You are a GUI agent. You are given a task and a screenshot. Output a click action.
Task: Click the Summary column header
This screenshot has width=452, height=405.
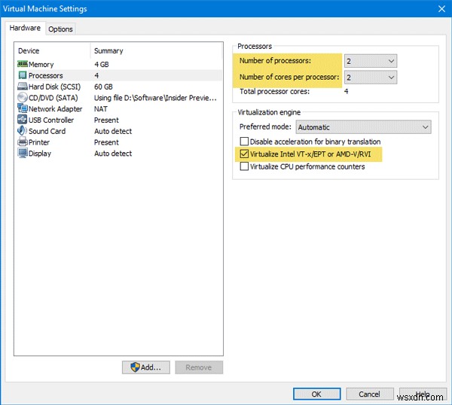tap(108, 50)
